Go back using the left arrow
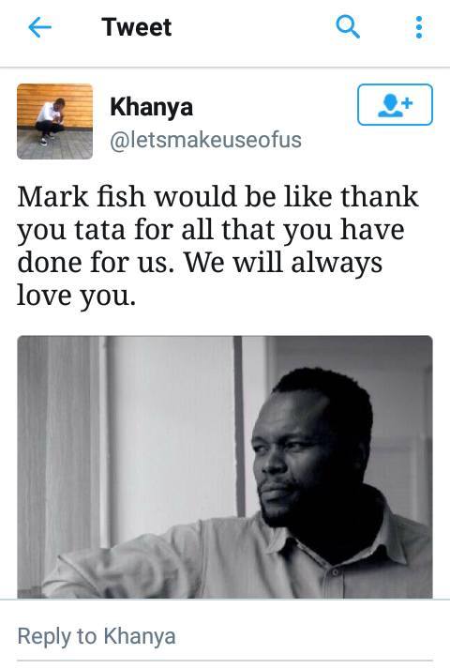 pyautogui.click(x=39, y=27)
